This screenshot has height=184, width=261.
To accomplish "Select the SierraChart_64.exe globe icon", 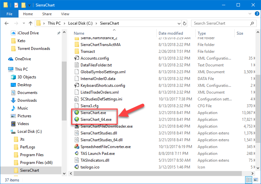I will pyautogui.click(x=77, y=120).
